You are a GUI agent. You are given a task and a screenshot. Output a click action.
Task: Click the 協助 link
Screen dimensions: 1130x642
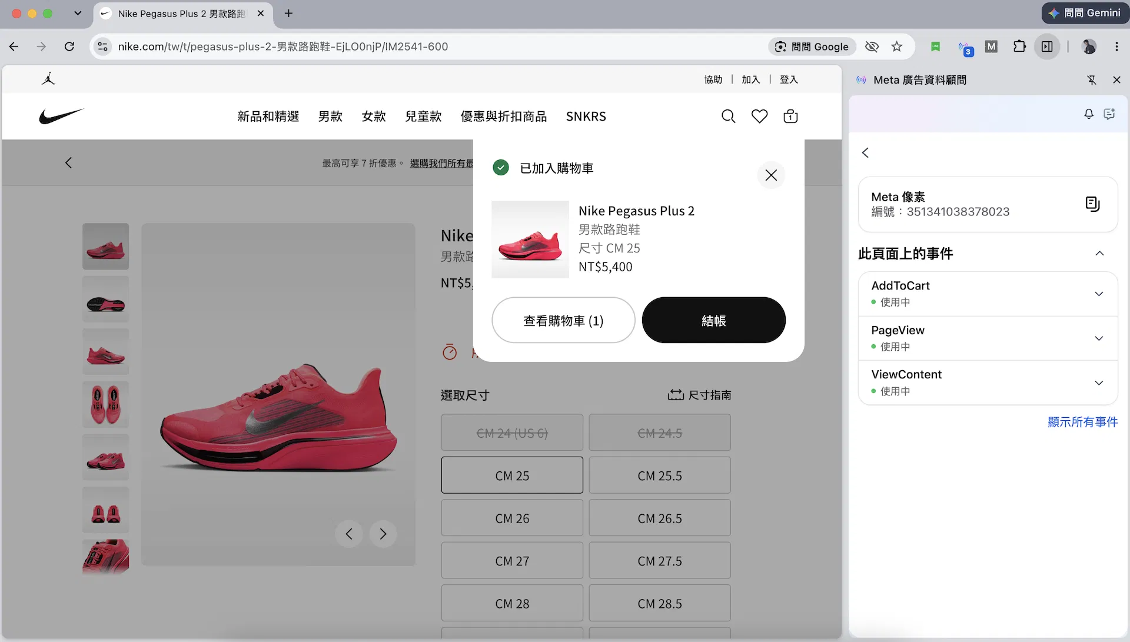pos(713,79)
